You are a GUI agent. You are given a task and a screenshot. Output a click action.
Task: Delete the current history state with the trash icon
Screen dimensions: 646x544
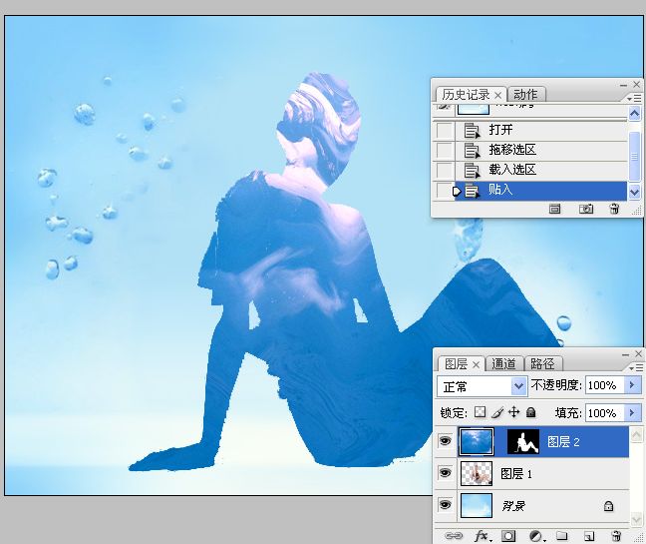[614, 209]
